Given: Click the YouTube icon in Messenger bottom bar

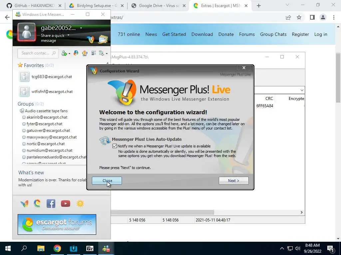Looking at the screenshot, I should tap(66, 204).
